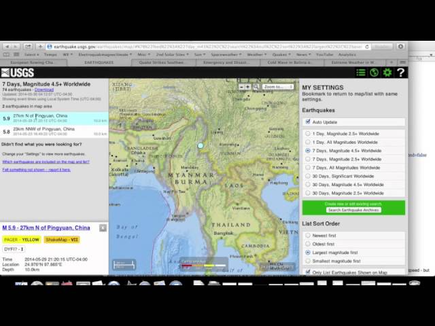Expand the Temps bookmarks folder
The width and height of the screenshot is (435, 326).
tap(50, 54)
